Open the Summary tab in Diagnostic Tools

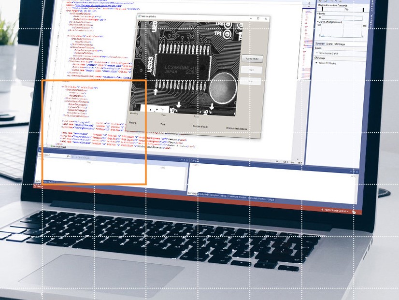tap(320, 43)
